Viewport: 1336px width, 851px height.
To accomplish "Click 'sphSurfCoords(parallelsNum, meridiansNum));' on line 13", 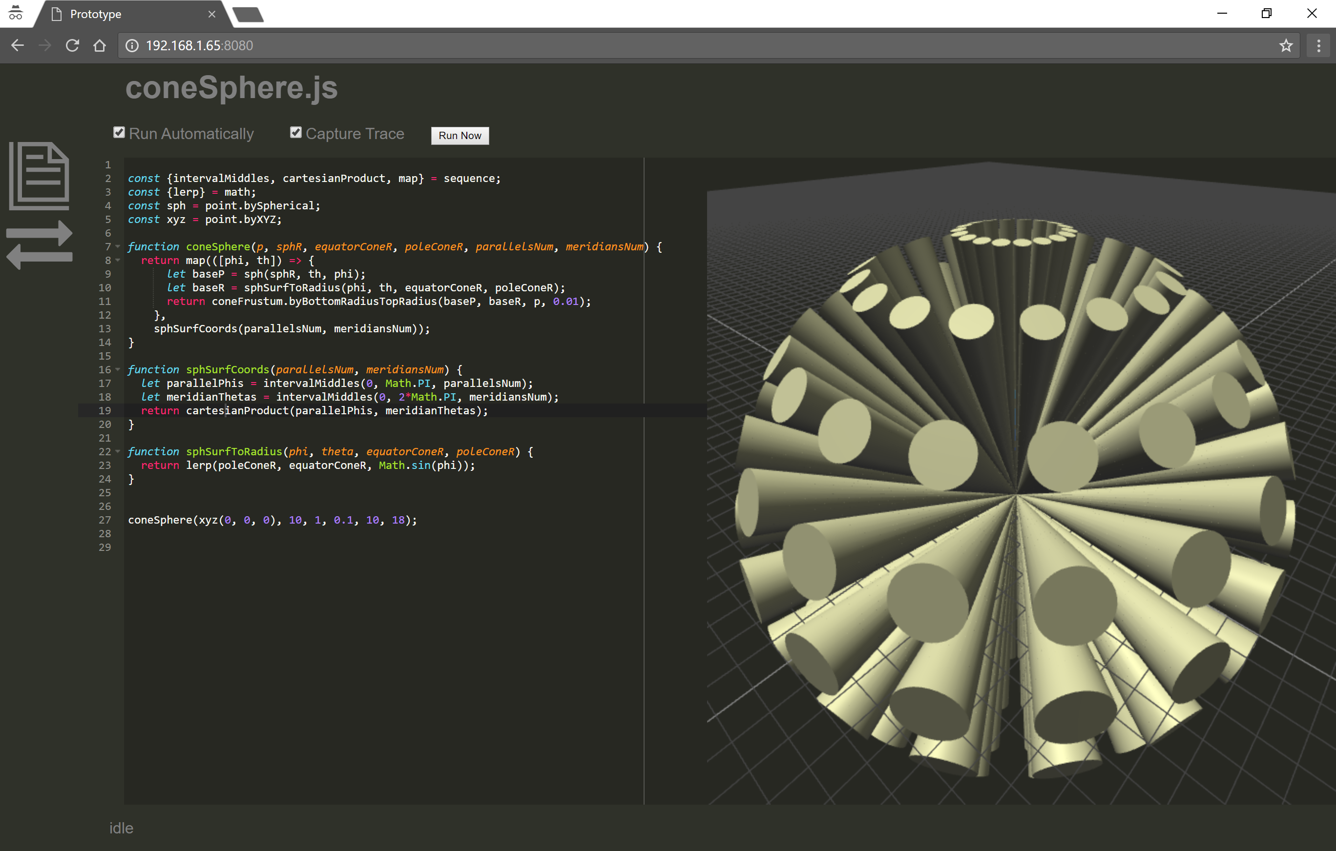I will 292,329.
